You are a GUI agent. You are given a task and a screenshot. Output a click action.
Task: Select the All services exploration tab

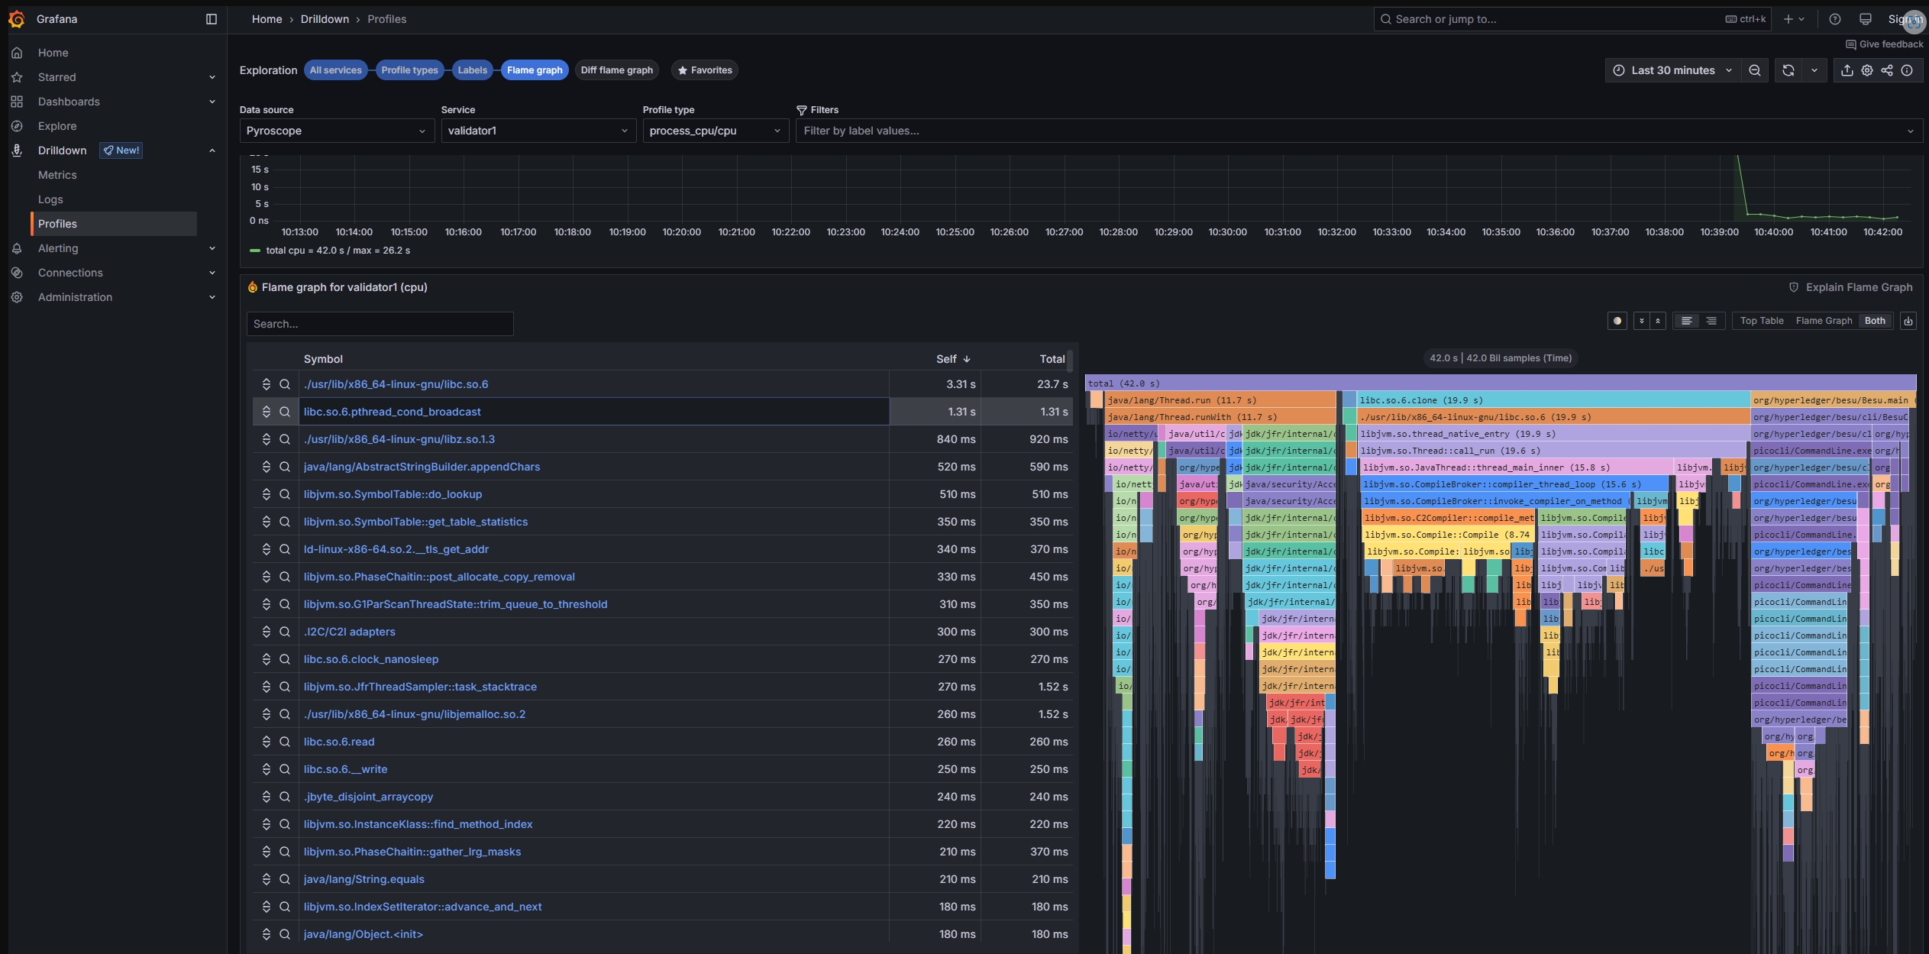click(x=335, y=70)
